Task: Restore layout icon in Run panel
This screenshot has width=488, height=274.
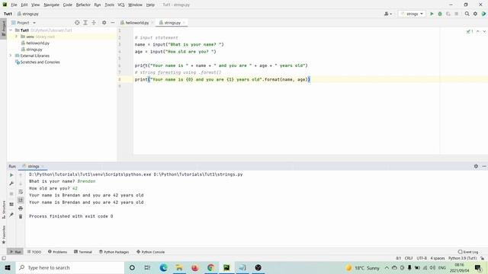Action: (x=11, y=204)
